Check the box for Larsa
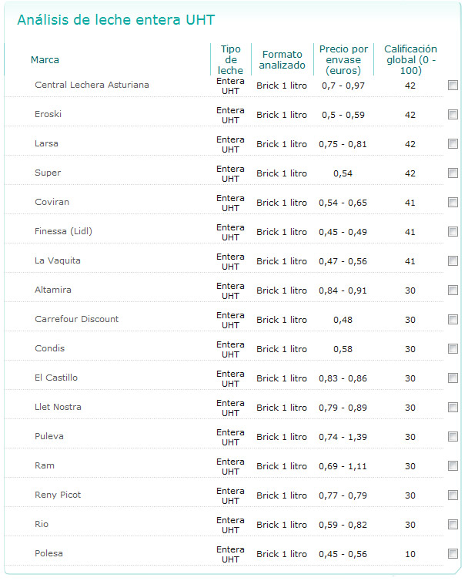 453,144
